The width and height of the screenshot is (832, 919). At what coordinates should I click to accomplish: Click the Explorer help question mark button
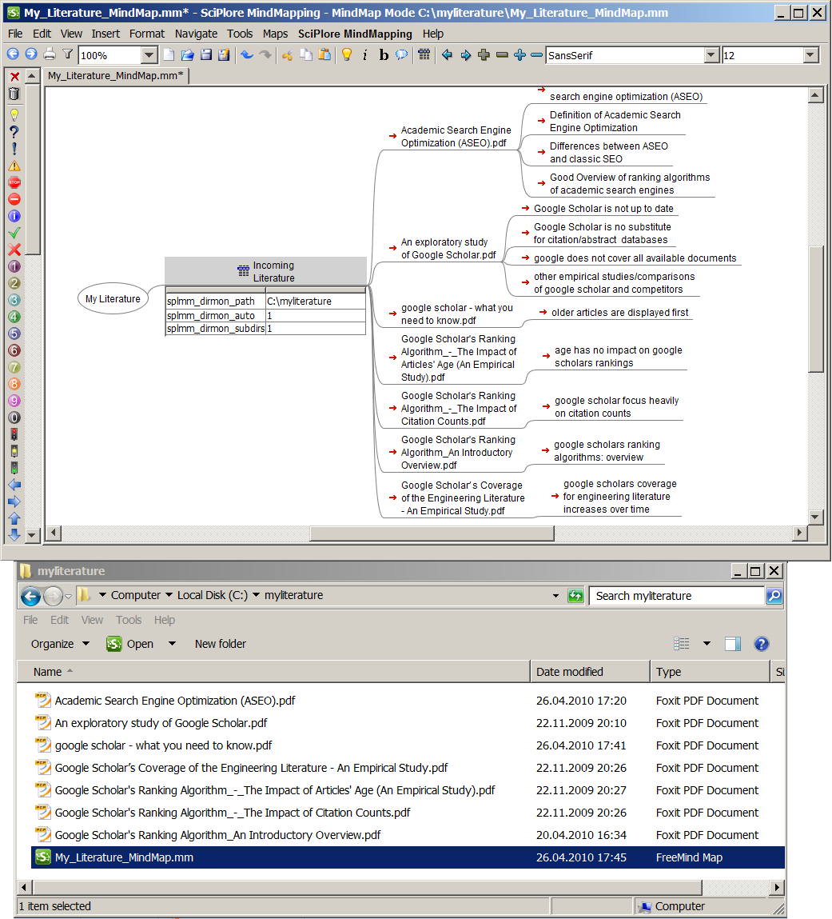[x=761, y=644]
